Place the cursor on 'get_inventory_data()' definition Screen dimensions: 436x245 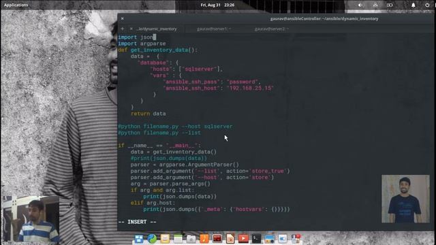(x=157, y=50)
